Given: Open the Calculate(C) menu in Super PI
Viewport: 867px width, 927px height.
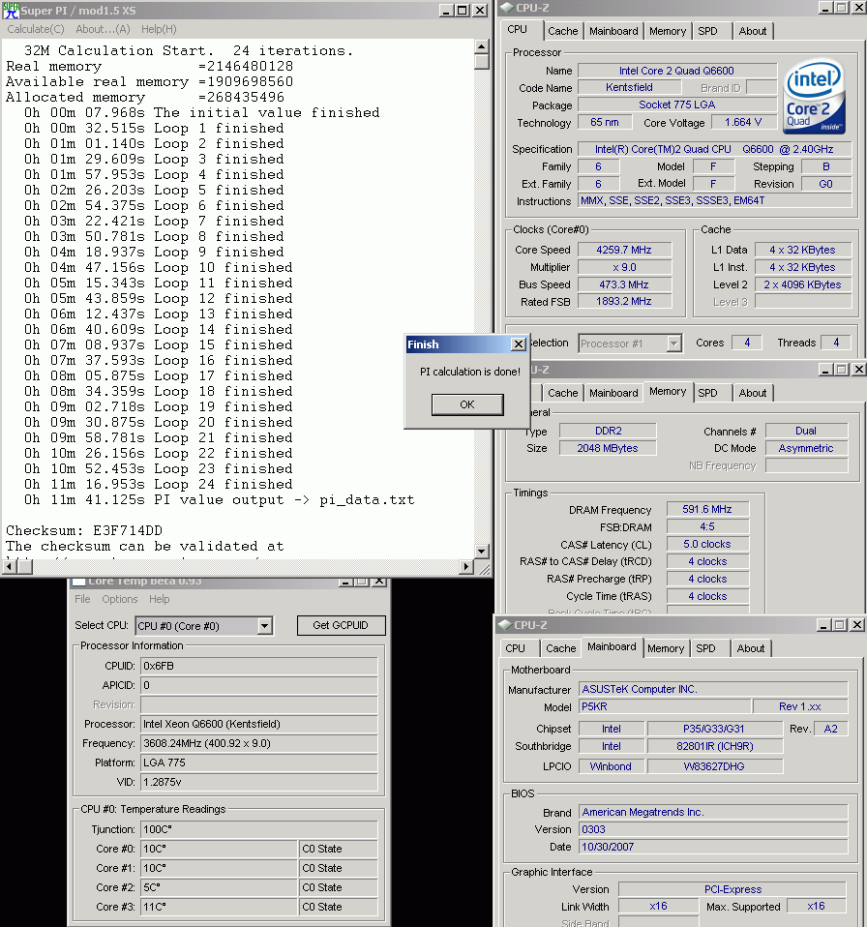Looking at the screenshot, I should point(36,29).
